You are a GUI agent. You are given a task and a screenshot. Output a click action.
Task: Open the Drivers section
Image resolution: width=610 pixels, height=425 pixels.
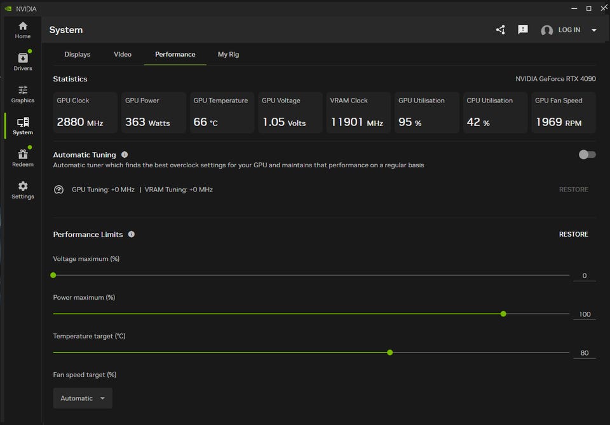(x=23, y=61)
